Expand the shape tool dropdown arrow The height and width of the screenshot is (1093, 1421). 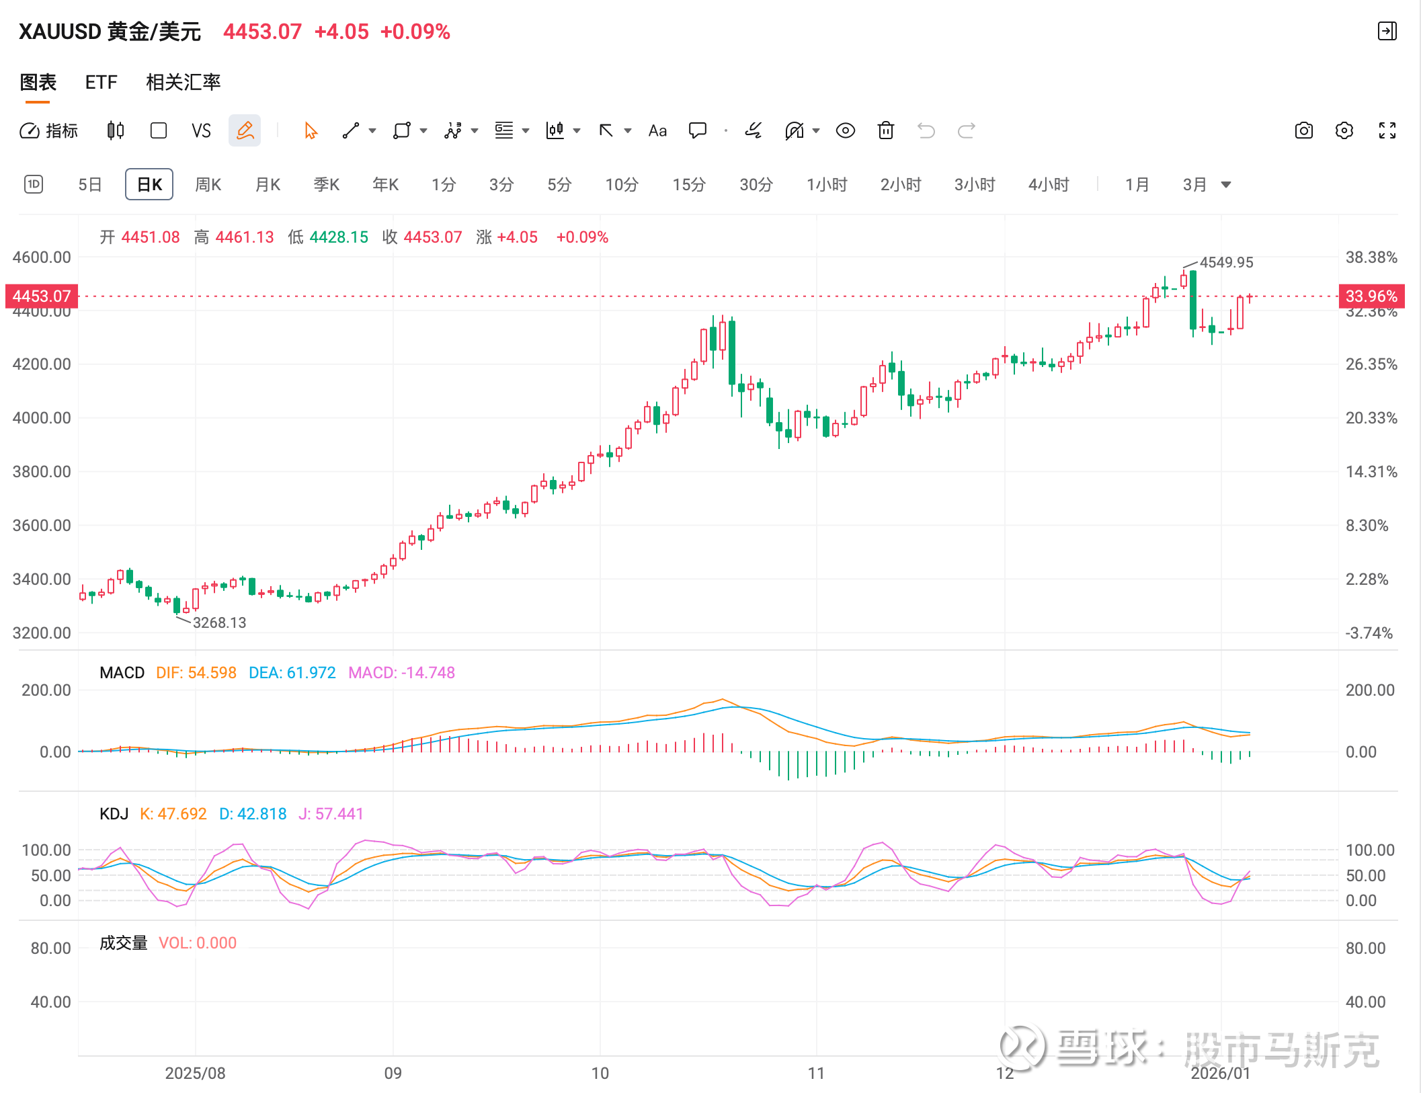click(x=423, y=130)
